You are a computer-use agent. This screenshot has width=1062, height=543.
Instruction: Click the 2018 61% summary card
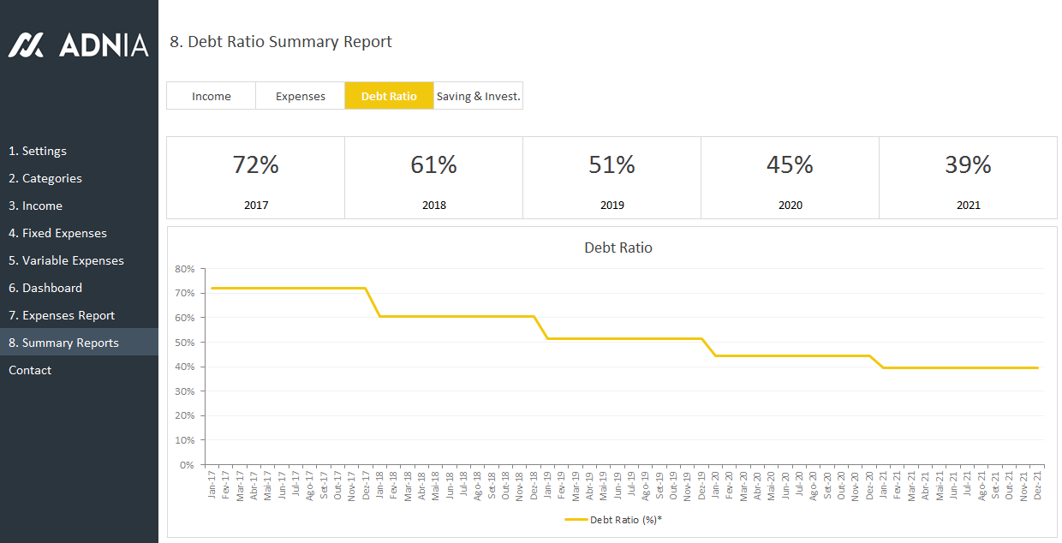(433, 177)
